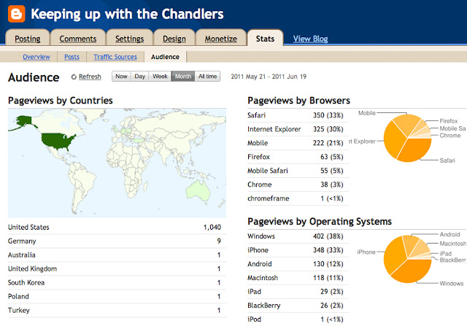Click the United States on the world map

pos(58,141)
